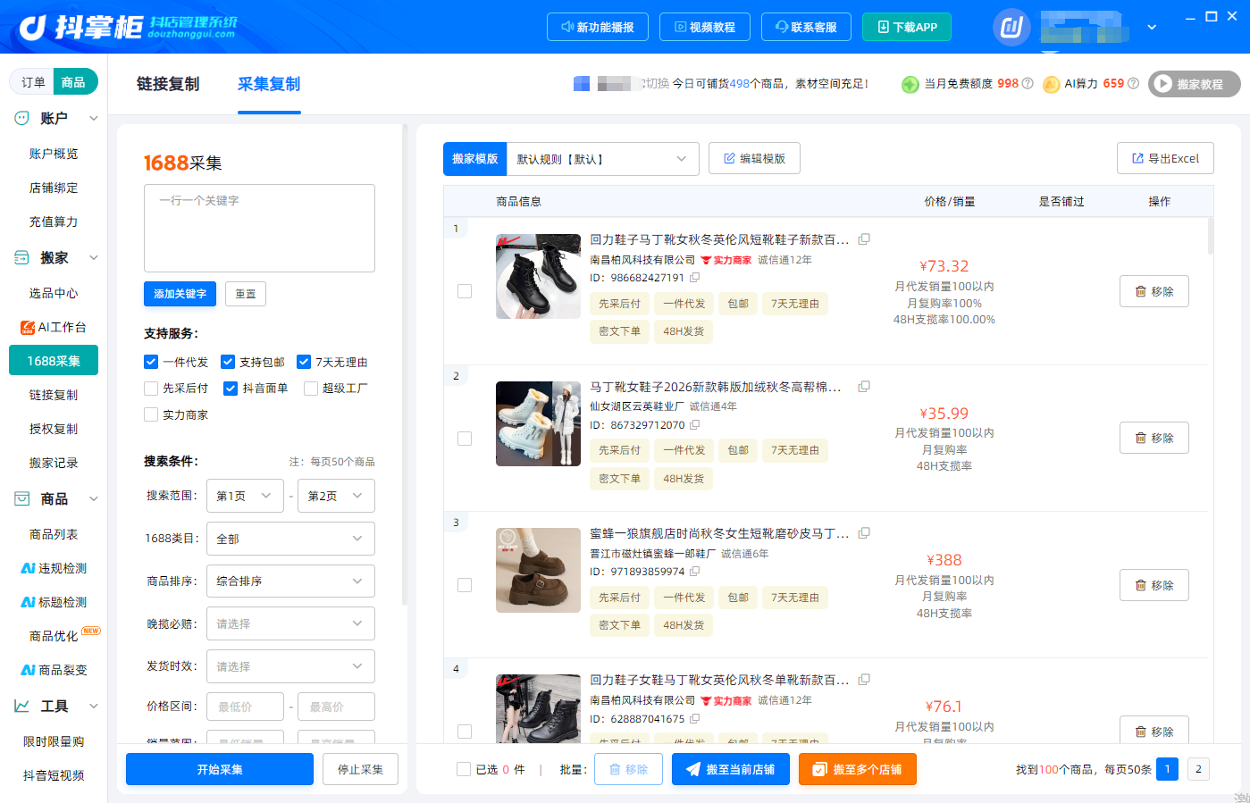1250x803 pixels.
Task: Open 违规检测 in sidebar
Action: 54,568
